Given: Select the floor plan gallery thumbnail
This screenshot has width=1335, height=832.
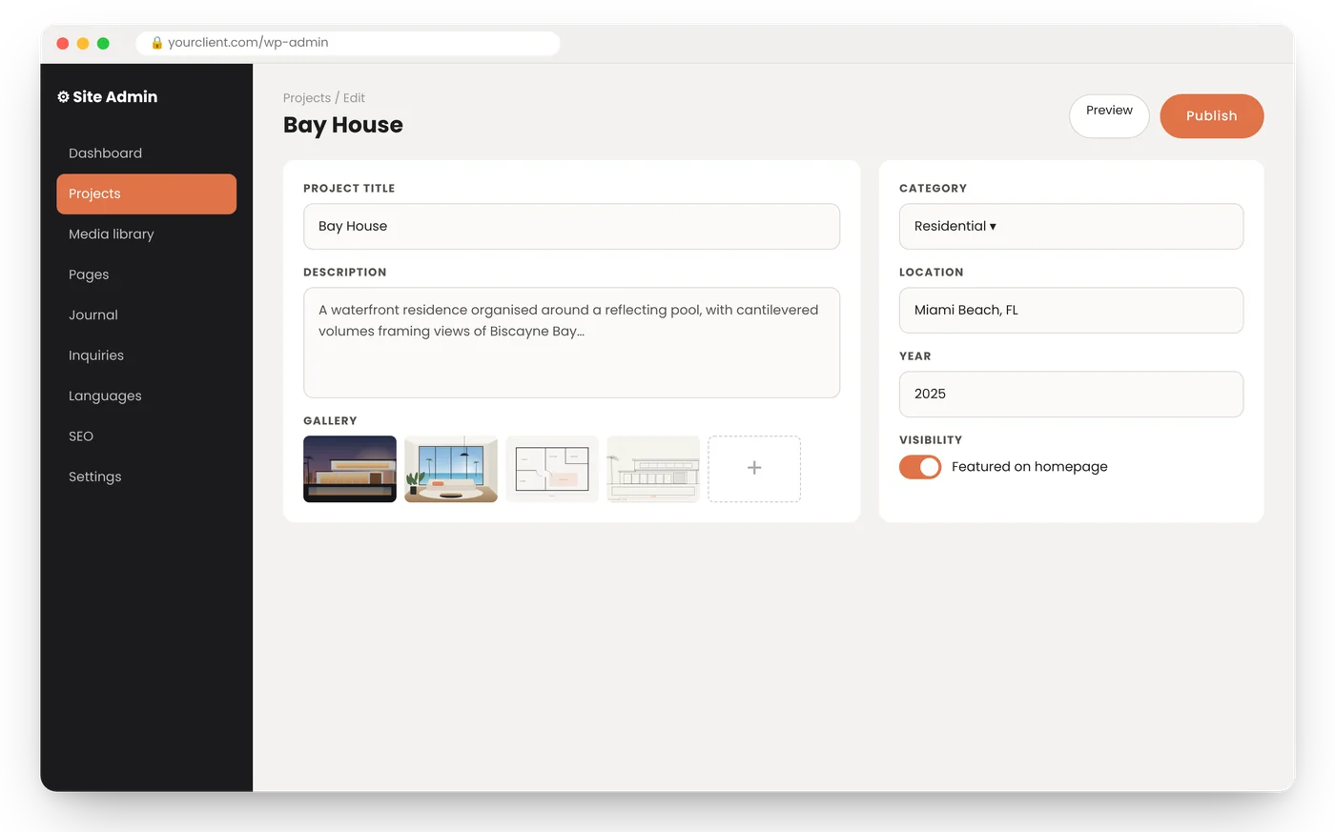Looking at the screenshot, I should click(x=552, y=469).
